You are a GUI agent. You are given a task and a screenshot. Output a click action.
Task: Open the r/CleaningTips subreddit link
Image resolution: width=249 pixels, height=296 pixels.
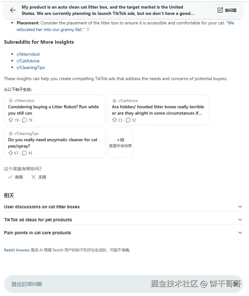31,67
